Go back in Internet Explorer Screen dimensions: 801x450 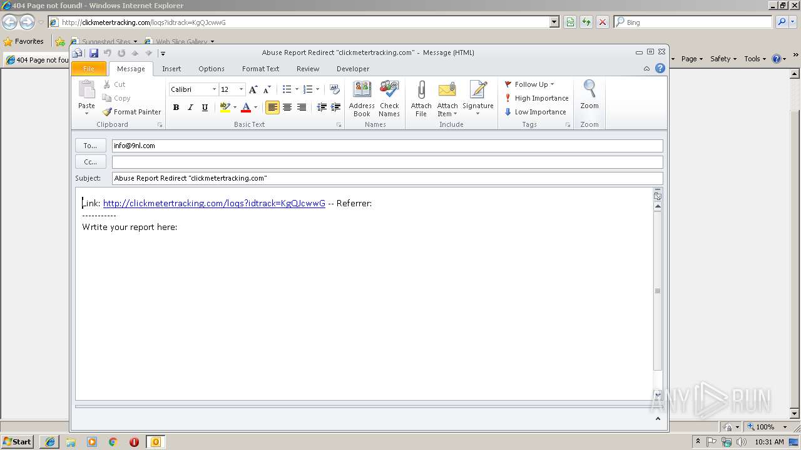click(x=9, y=22)
